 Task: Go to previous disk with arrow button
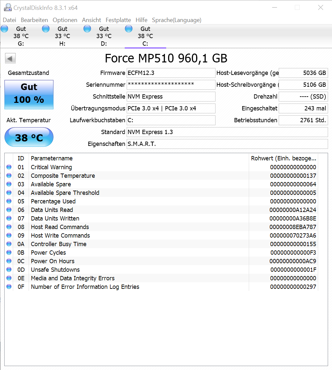(x=10, y=58)
